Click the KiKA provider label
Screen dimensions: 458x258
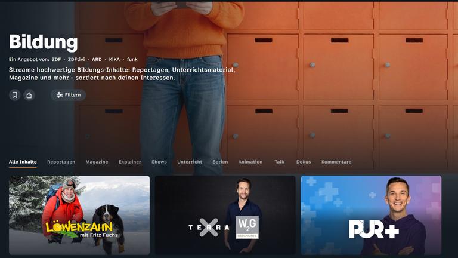114,59
